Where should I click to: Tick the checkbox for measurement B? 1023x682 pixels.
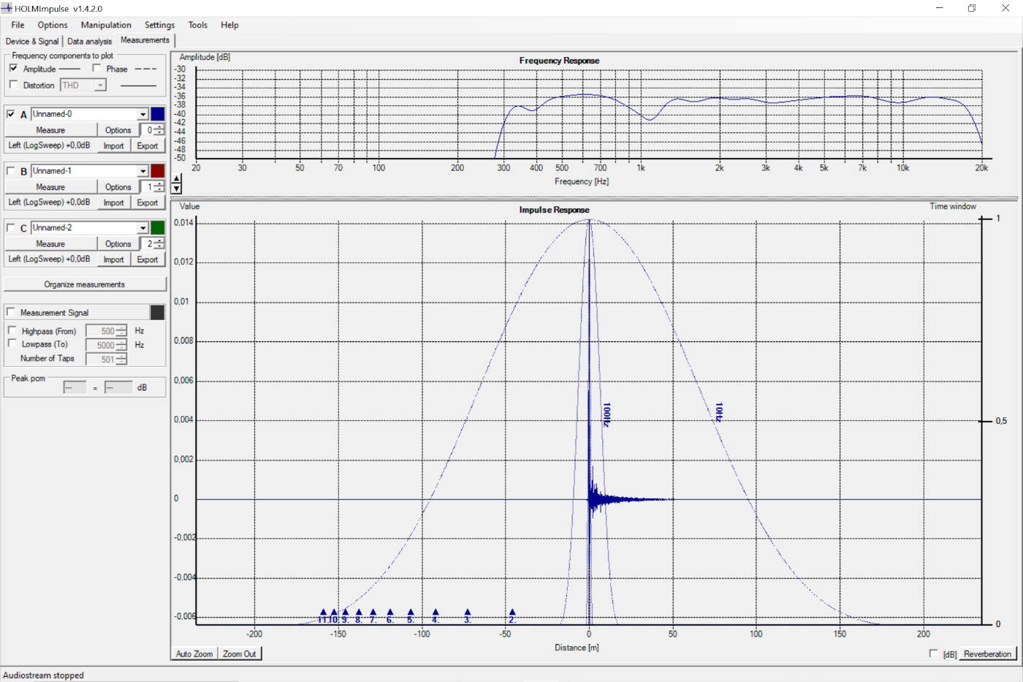coord(11,171)
